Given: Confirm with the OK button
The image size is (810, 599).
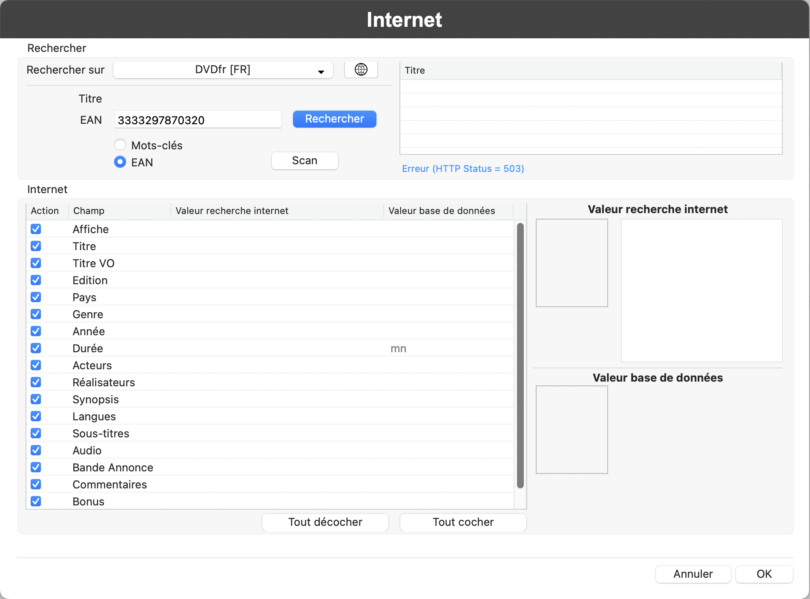Looking at the screenshot, I should pos(764,574).
